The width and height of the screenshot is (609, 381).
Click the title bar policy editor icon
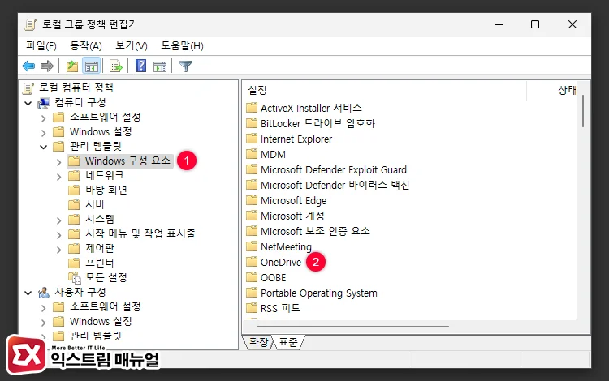click(x=31, y=25)
